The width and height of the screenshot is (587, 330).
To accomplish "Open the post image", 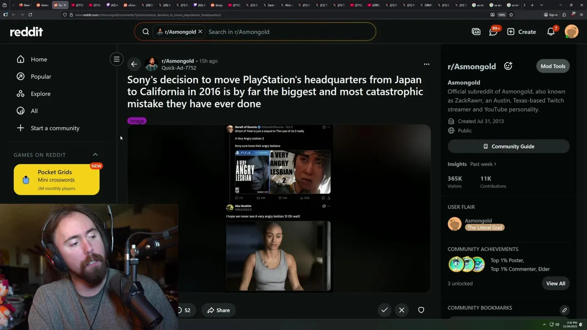I will coord(278,208).
